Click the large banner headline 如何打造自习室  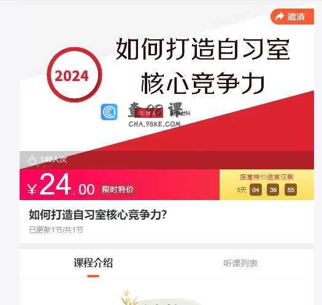203,49
